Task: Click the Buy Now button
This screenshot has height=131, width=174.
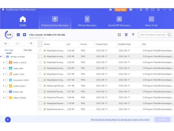Action: (x=120, y=10)
